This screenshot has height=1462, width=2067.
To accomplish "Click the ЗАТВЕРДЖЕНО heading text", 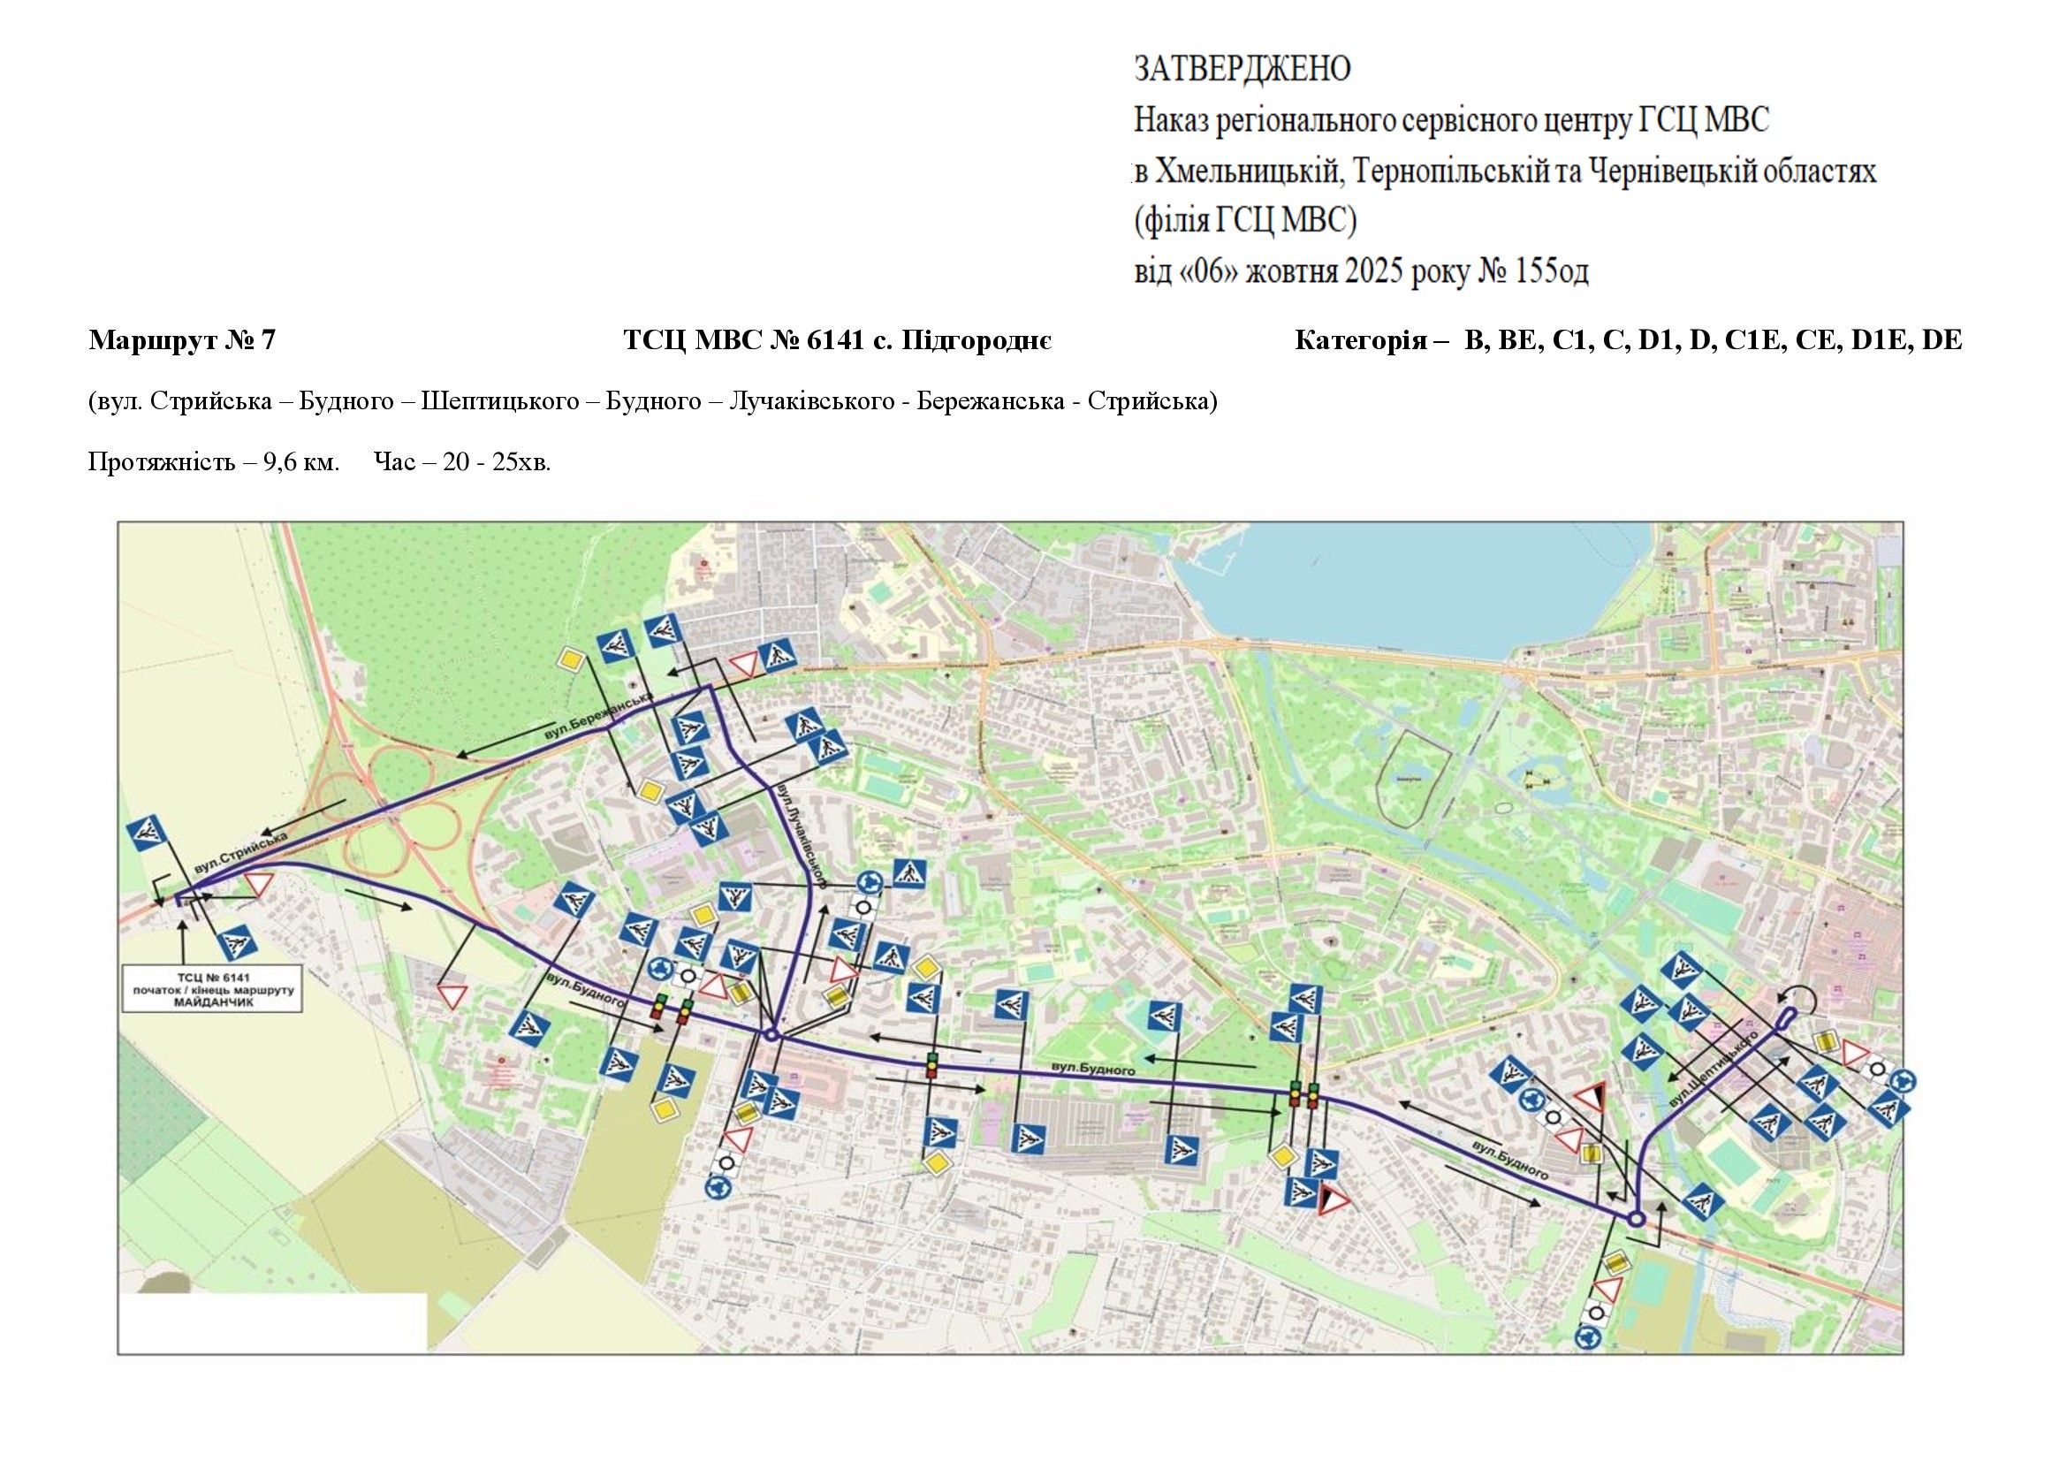I will tap(1242, 69).
